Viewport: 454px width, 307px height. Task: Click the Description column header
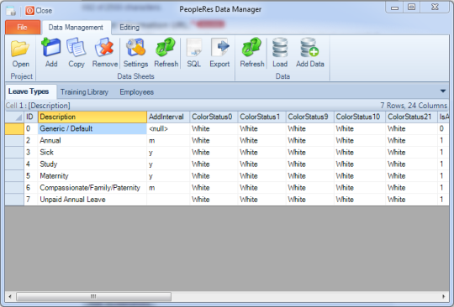[92, 117]
